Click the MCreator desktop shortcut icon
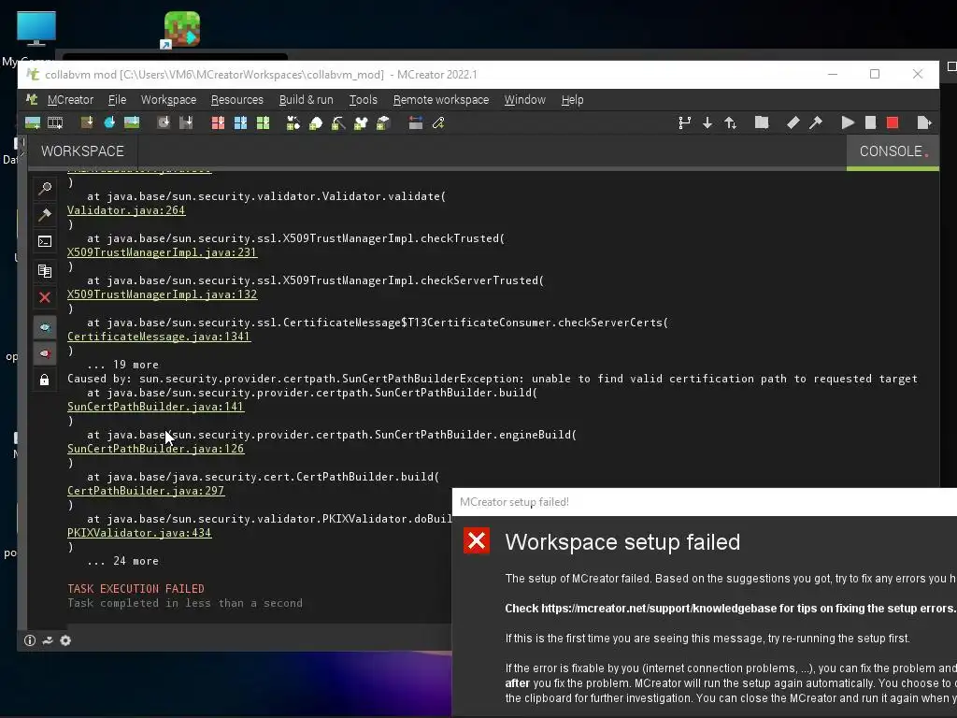957x718 pixels. click(x=180, y=29)
